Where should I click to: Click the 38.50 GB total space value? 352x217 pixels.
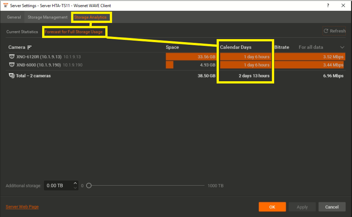[x=206, y=76]
